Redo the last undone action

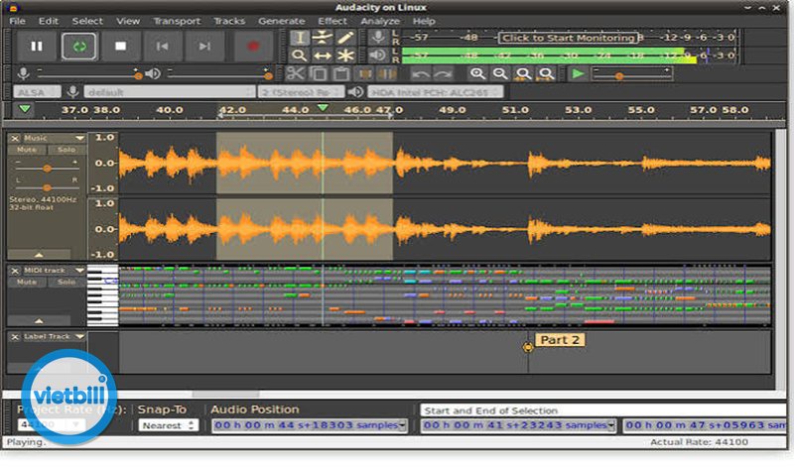click(x=443, y=74)
